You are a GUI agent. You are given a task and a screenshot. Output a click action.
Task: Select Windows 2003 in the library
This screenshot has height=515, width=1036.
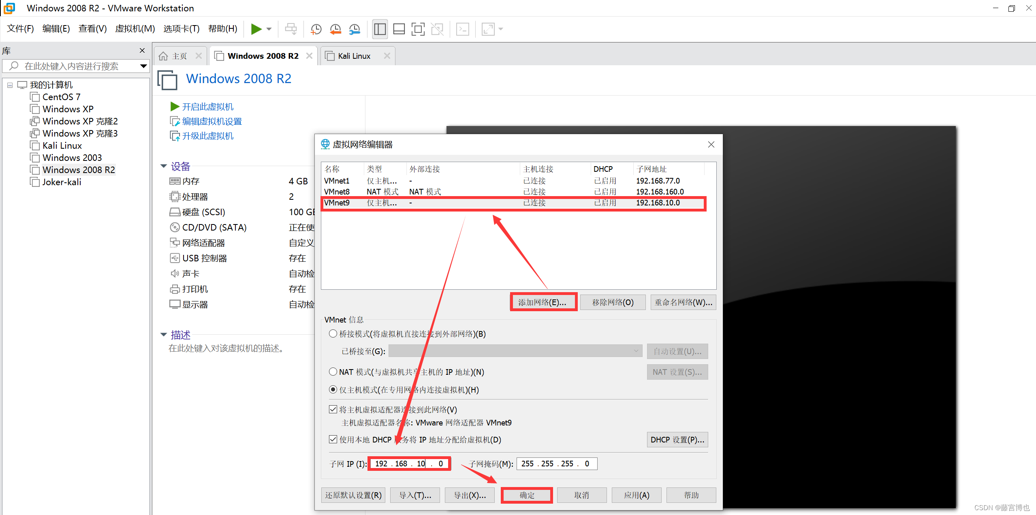[72, 158]
